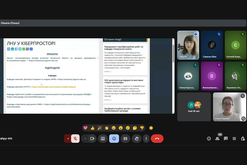This screenshot has height=165, width=247.
Task: Select Великоіванен... participant tile
Action: tap(212, 76)
